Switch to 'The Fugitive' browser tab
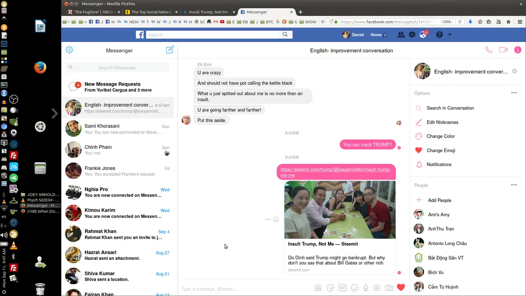Viewport: 526px width, 296px height. [x=94, y=12]
